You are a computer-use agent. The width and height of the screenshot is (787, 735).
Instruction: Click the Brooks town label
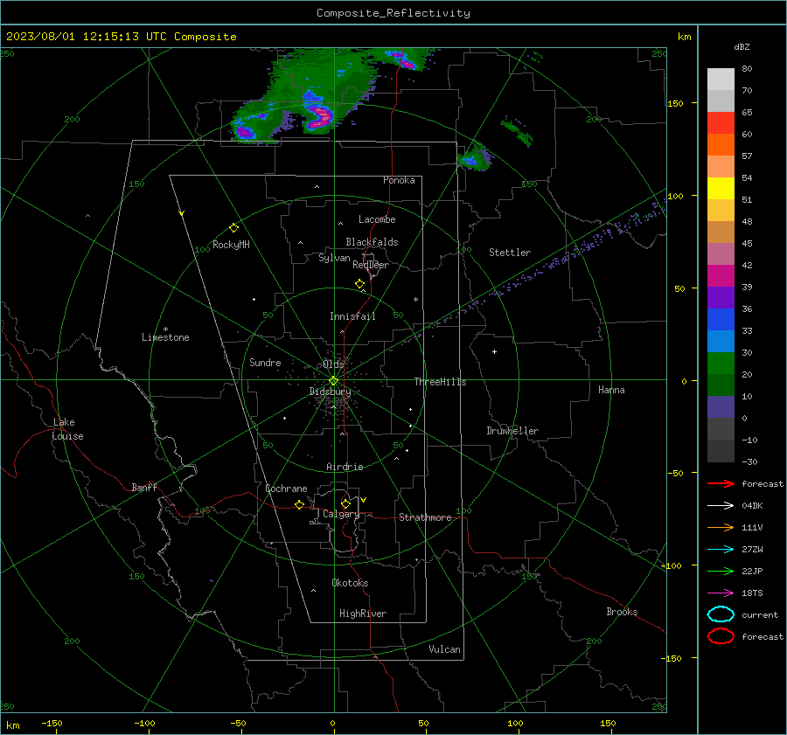pos(622,612)
